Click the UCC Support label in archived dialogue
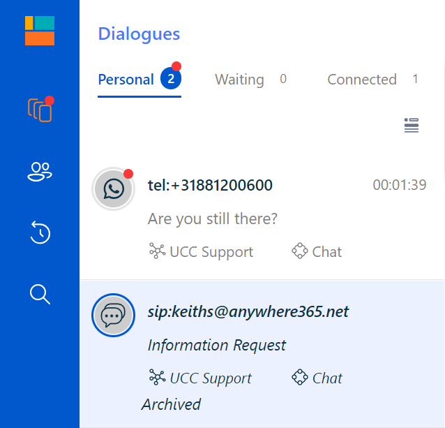The image size is (445, 428). click(211, 378)
